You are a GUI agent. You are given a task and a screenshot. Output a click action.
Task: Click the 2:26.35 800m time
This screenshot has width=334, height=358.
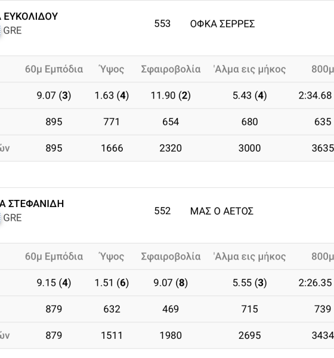point(315,283)
